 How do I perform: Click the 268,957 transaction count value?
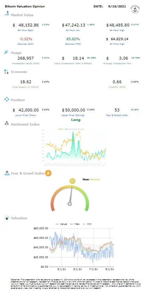click(x=26, y=58)
